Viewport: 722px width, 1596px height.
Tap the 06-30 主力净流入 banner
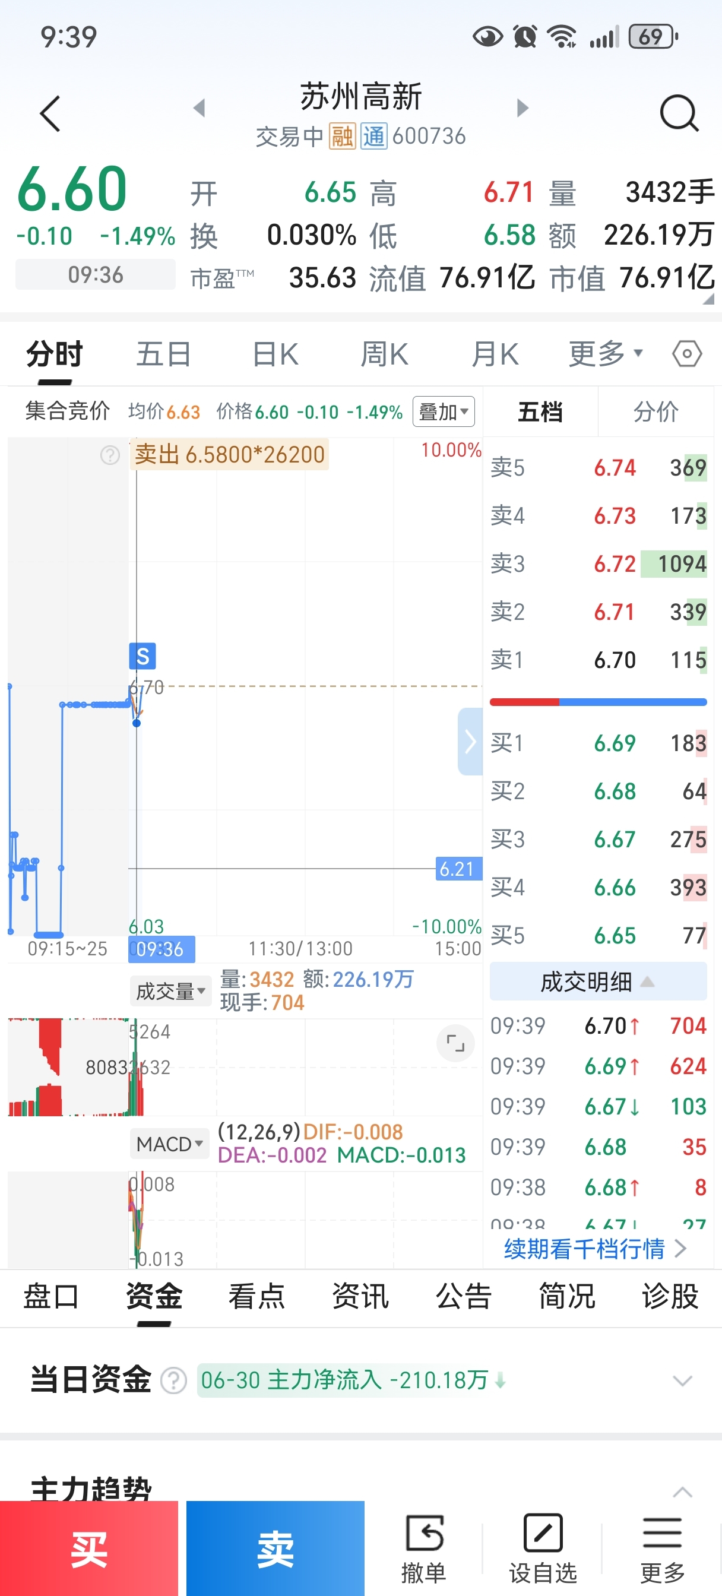(x=353, y=1380)
